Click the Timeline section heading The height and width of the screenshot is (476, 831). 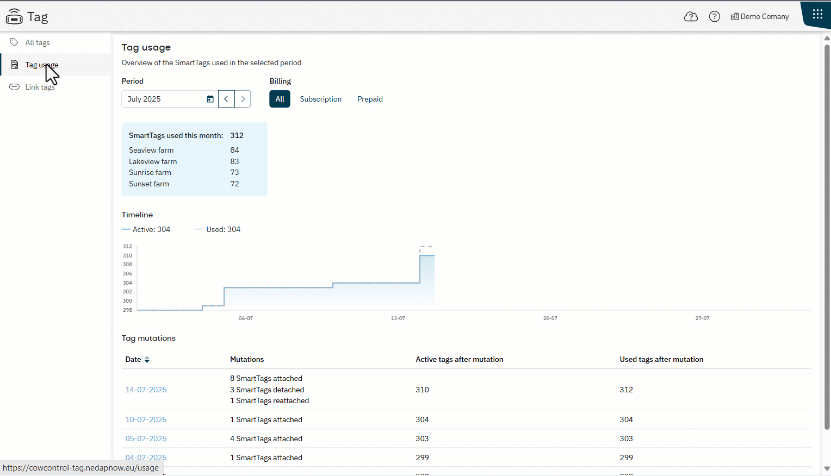137,215
